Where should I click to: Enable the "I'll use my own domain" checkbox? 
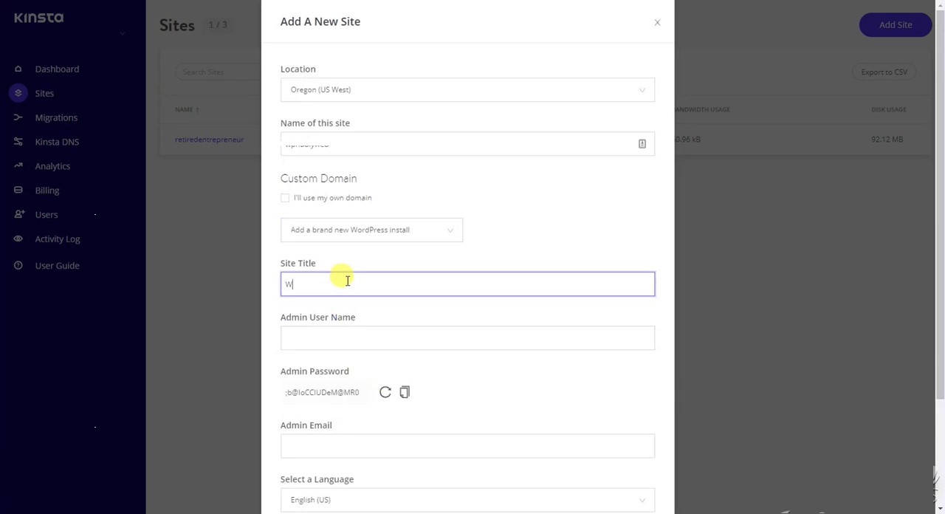point(285,197)
